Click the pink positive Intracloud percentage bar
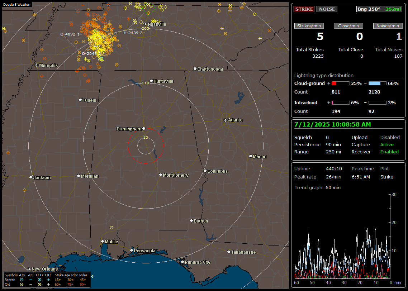This screenshot has height=291, width=408. tap(341, 103)
